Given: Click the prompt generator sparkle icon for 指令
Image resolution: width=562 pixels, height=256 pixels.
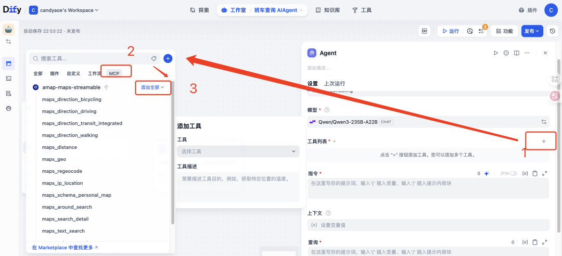Looking at the screenshot, I should click(487, 174).
